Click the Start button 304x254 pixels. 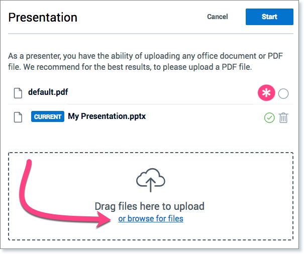pos(269,17)
